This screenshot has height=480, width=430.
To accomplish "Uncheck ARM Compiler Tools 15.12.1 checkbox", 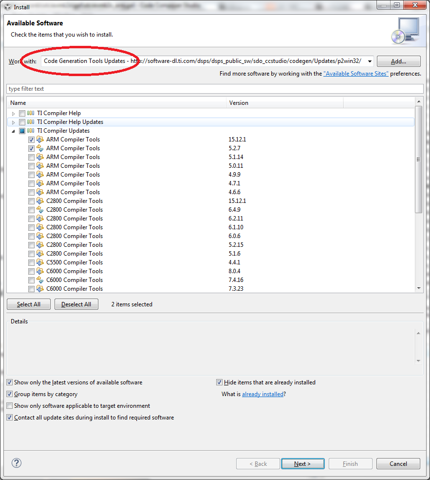I will (x=31, y=140).
